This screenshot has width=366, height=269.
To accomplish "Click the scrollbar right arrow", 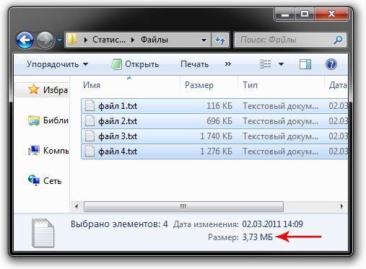I will click(341, 206).
